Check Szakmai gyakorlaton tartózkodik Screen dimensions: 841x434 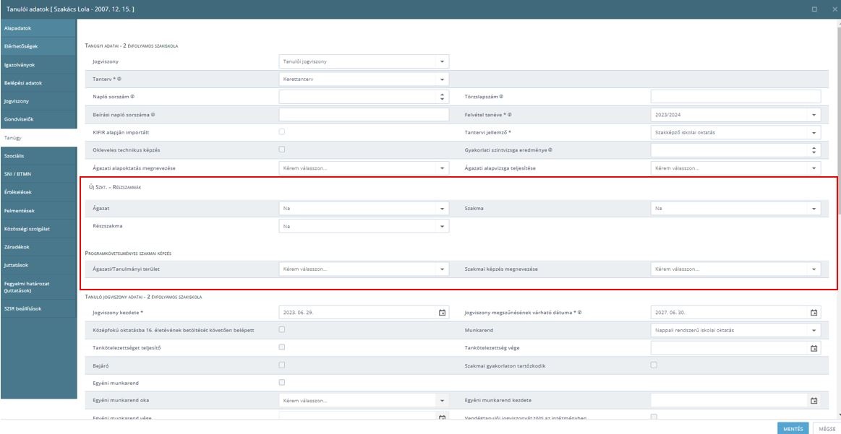click(653, 365)
